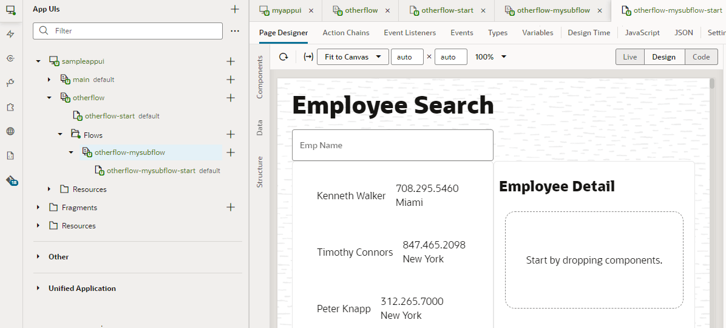The height and width of the screenshot is (328, 726).
Task: Click the plus icon next to sampleappui
Action: (231, 61)
